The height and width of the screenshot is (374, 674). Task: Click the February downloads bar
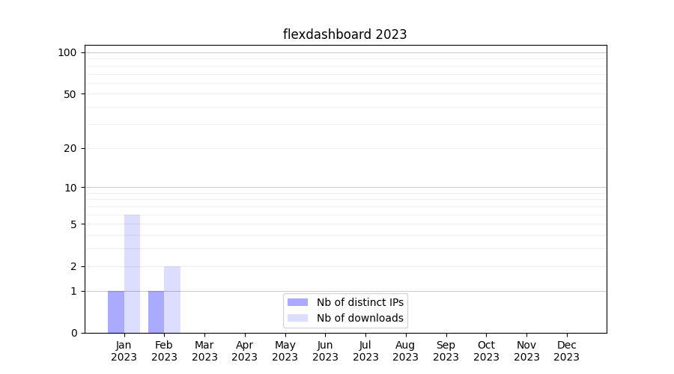(172, 299)
